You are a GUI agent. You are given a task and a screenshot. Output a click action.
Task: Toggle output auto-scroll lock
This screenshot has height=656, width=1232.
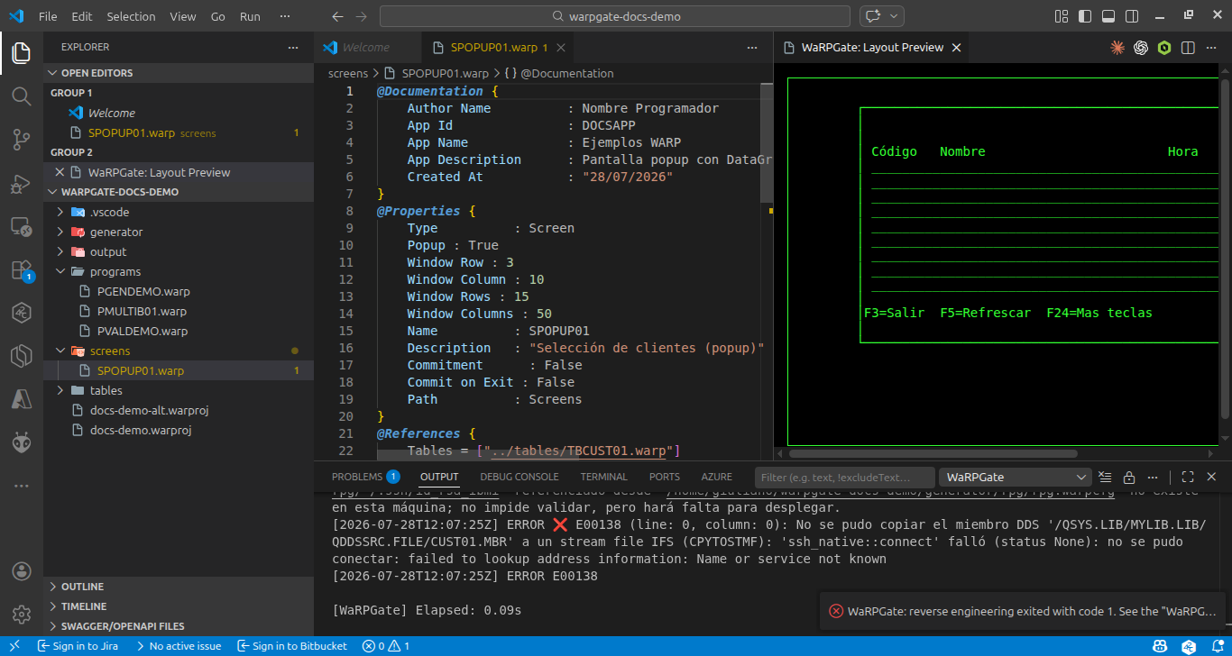pyautogui.click(x=1128, y=477)
